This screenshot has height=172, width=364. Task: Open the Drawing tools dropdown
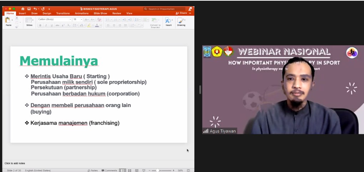[181, 22]
